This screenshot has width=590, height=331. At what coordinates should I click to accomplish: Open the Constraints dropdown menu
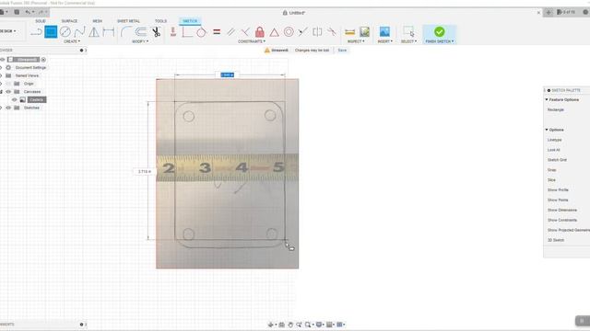pyautogui.click(x=252, y=41)
